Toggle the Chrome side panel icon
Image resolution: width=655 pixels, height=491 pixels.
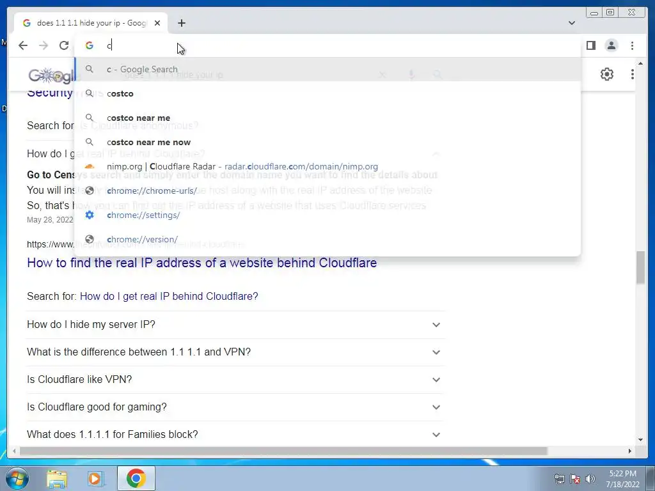coord(590,45)
